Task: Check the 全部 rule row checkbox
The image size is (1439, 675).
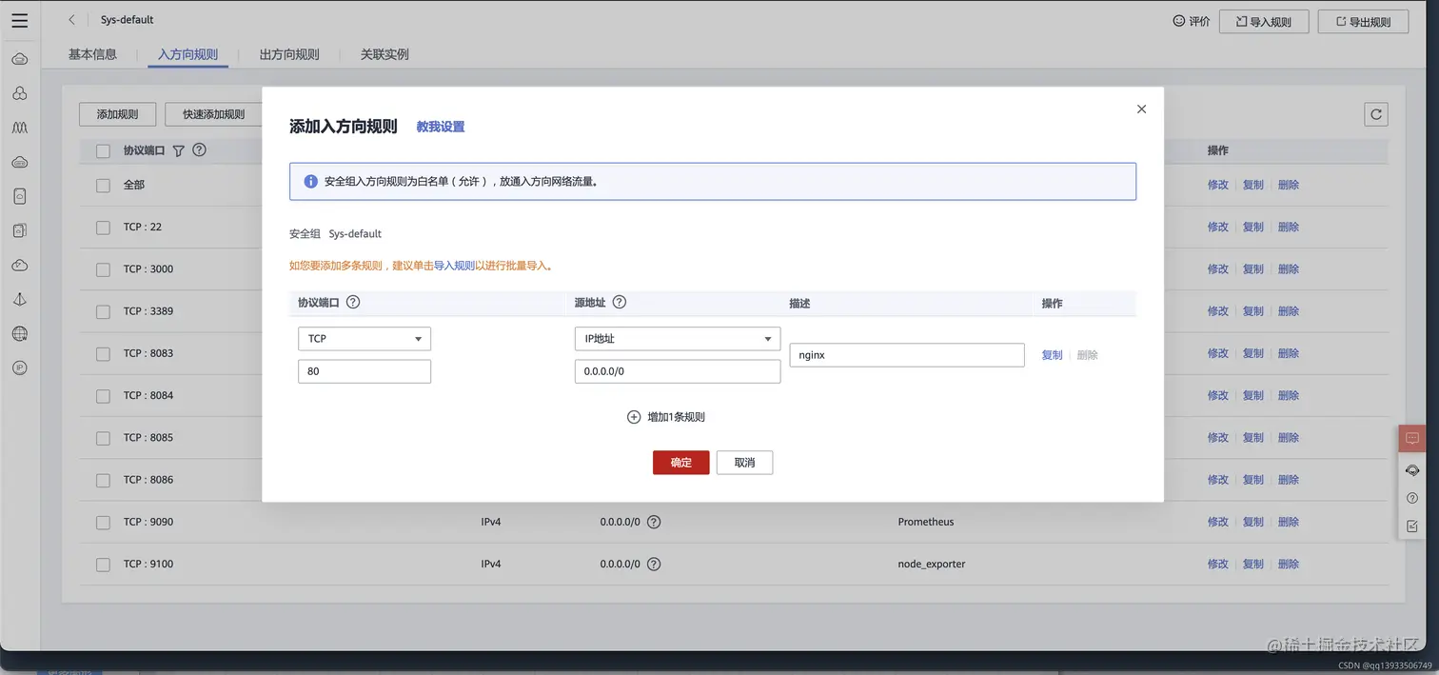Action: pyautogui.click(x=103, y=185)
